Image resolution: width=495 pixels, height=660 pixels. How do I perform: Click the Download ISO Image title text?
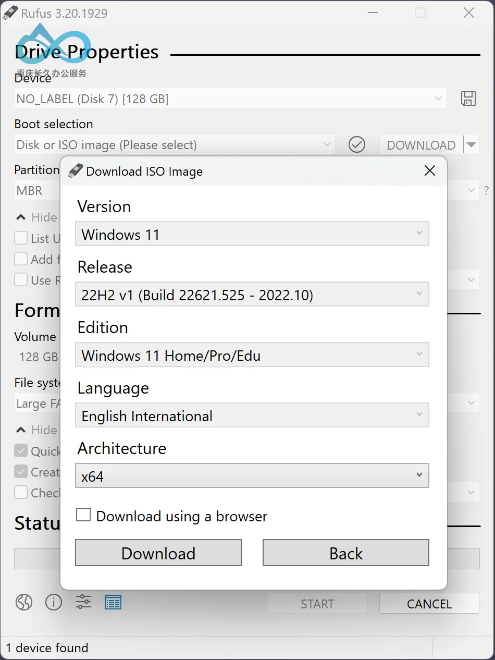pos(144,172)
